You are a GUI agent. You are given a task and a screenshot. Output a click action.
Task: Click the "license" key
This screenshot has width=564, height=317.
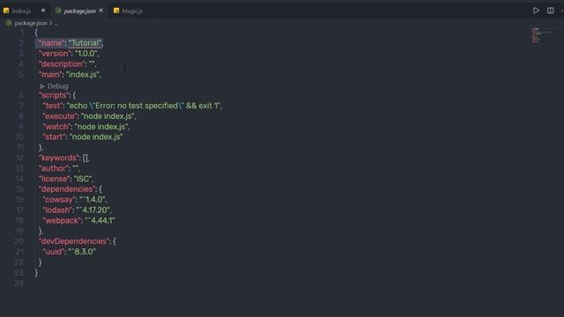(55, 179)
